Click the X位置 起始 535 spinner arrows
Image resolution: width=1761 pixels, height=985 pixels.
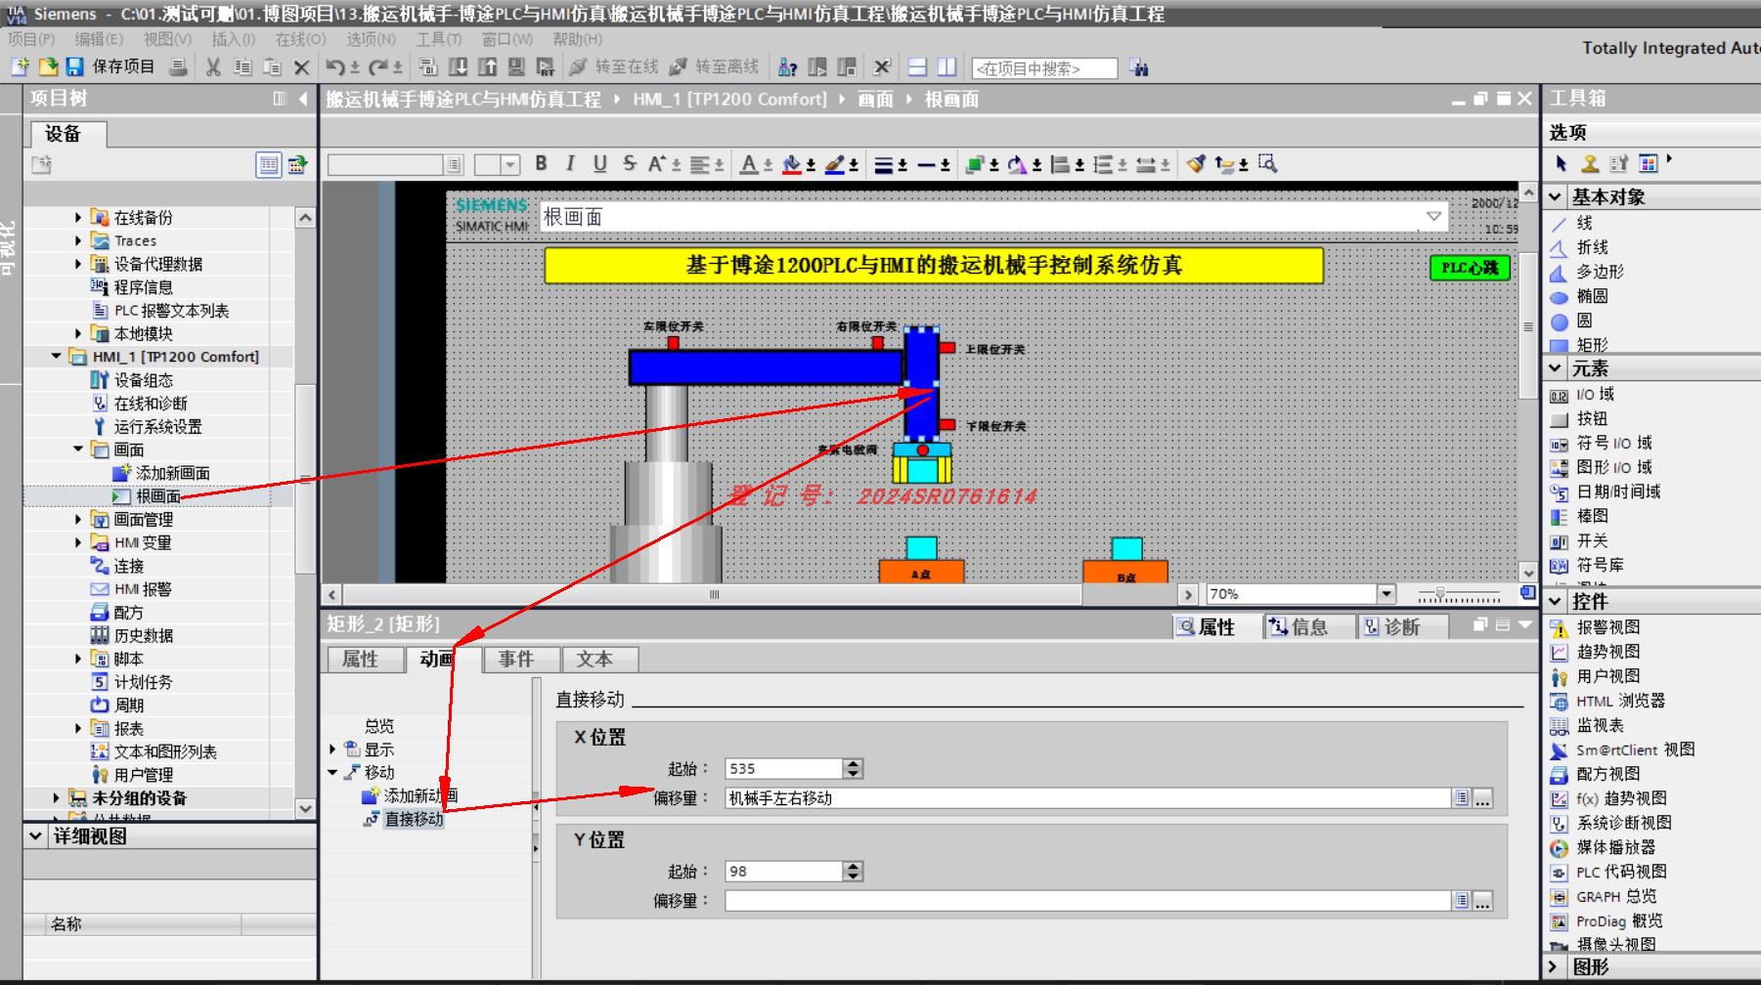coord(853,769)
